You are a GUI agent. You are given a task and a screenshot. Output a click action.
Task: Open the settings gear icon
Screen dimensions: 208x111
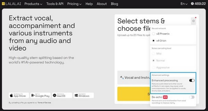193,21
